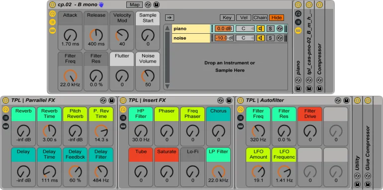Toggle the TPL | Insert FX power button
The height and width of the screenshot is (190, 383).
(123, 100)
